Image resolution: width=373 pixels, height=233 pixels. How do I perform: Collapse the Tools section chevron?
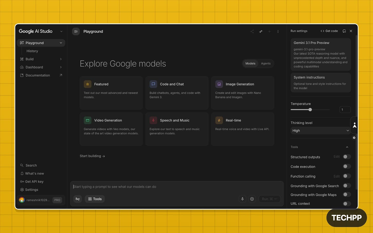tap(347, 147)
